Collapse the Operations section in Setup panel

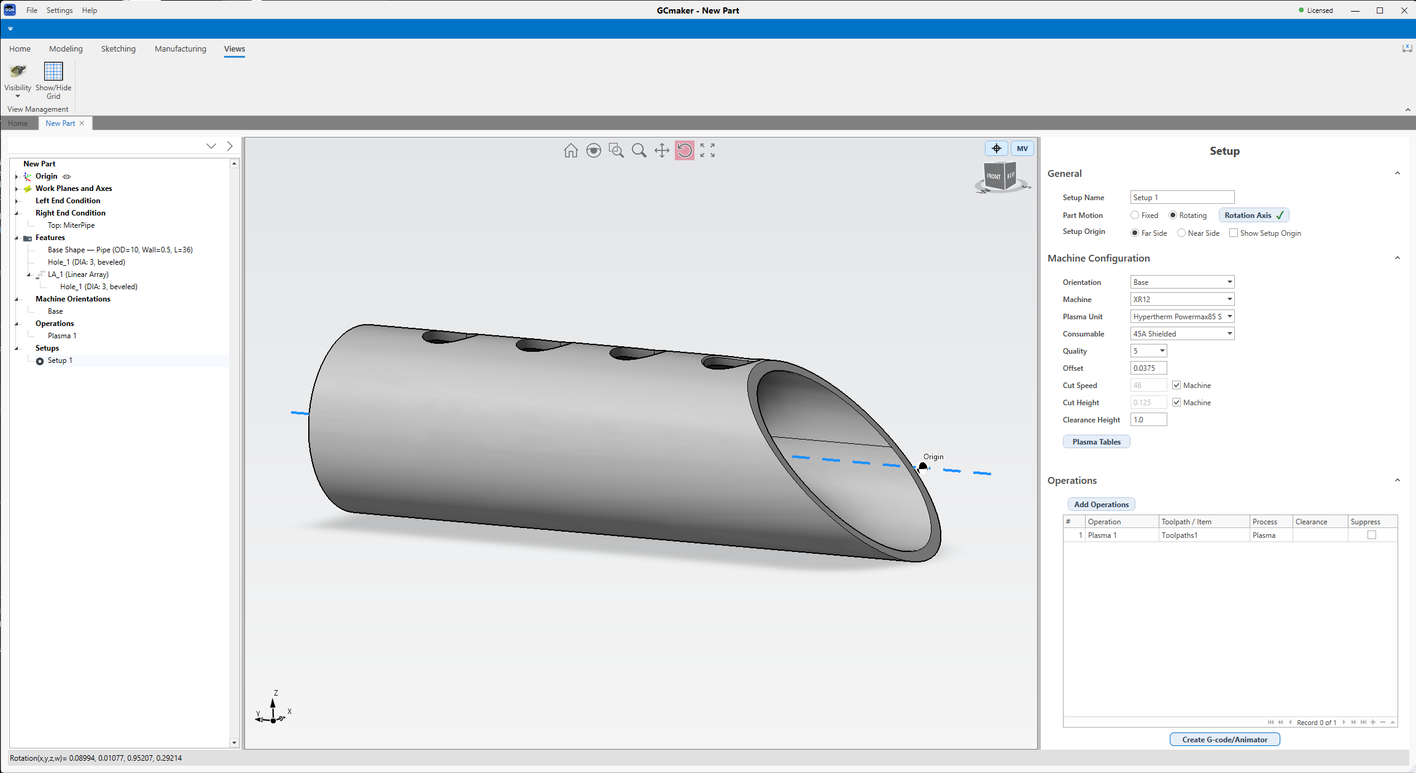(x=1398, y=481)
